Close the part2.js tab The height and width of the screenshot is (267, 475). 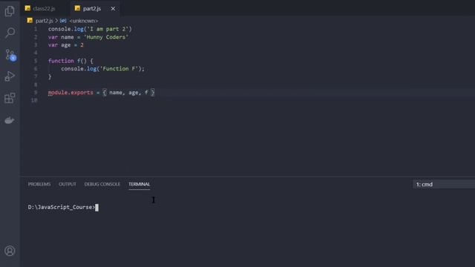[x=113, y=8]
